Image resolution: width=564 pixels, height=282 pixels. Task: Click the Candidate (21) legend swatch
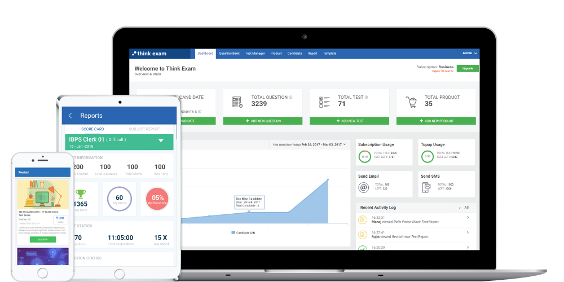coord(233,233)
